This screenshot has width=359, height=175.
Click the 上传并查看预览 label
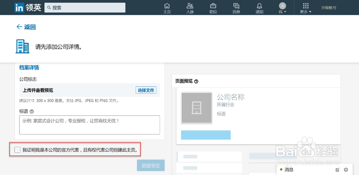point(38,90)
